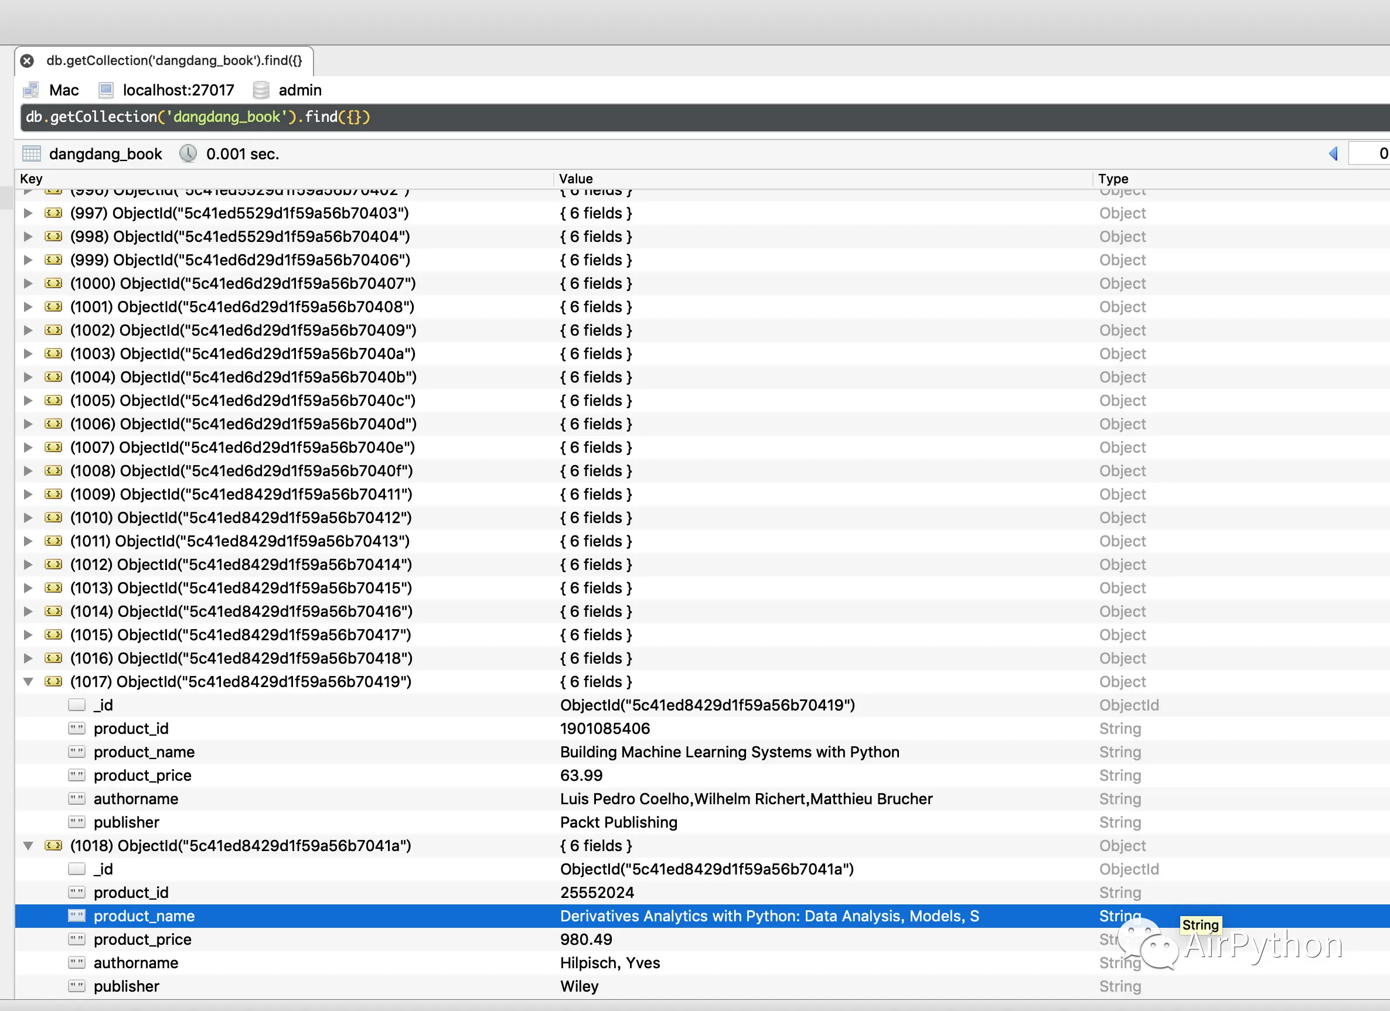Click the Key column header
Screen dimensions: 1390x1011
(31, 179)
